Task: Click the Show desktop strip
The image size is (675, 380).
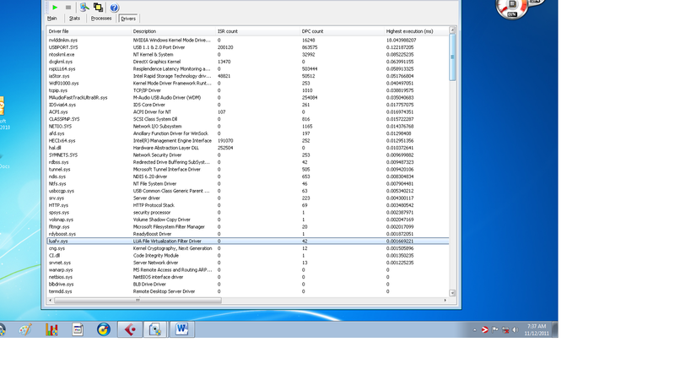Action: pyautogui.click(x=555, y=330)
